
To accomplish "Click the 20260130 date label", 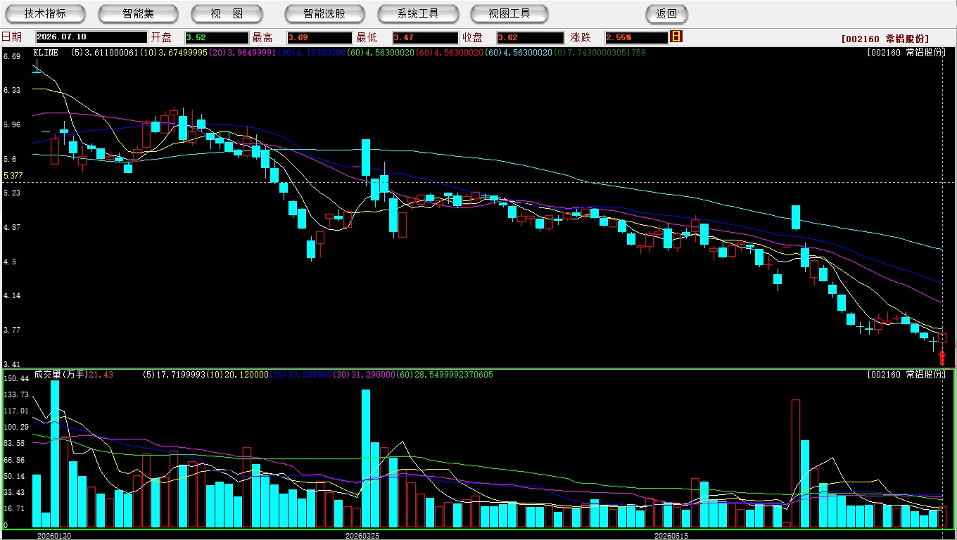I will [54, 536].
